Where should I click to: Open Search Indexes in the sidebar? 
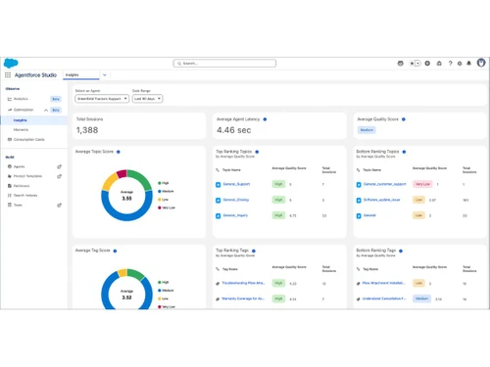(x=25, y=196)
